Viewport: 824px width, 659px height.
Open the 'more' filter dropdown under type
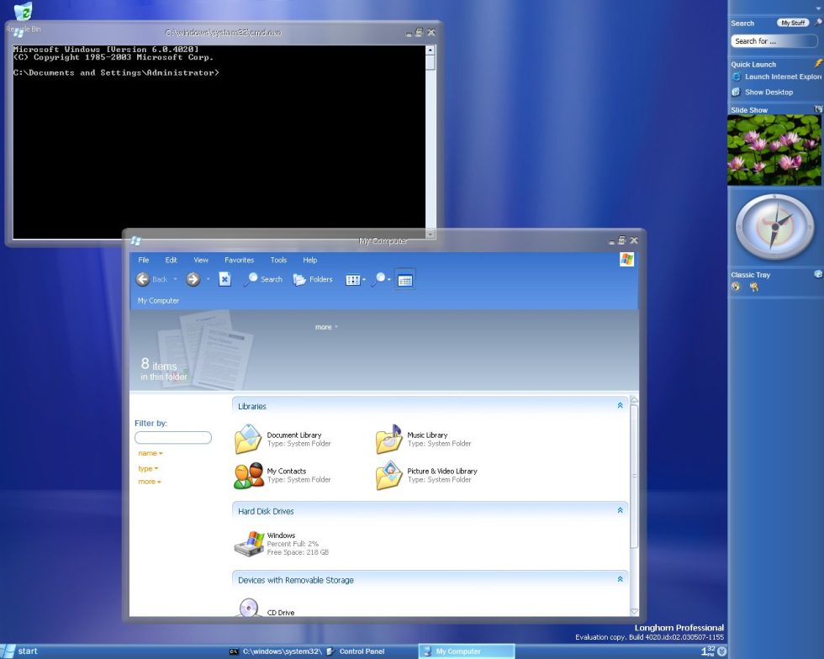pos(150,482)
